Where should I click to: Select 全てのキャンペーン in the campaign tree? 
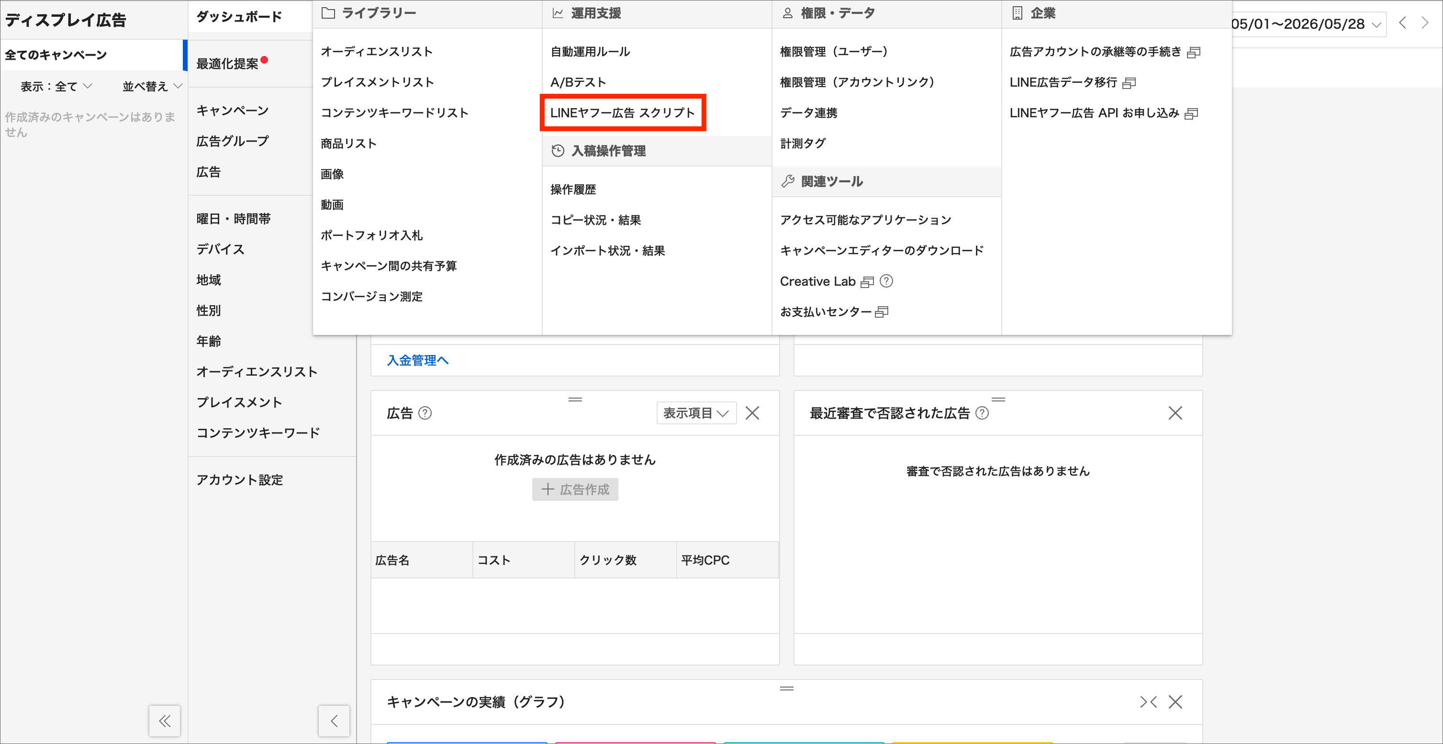92,55
